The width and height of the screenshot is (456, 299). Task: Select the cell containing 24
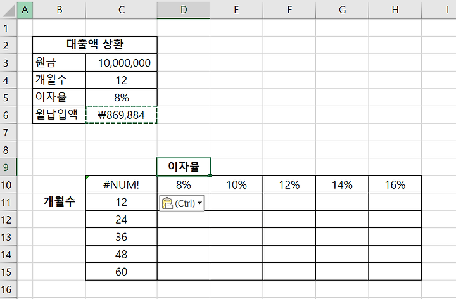[121, 220]
